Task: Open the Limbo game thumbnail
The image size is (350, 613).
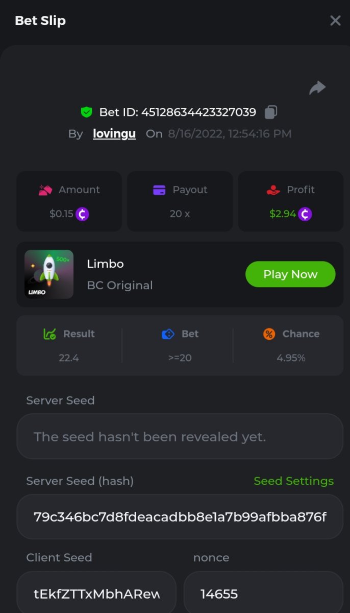Action: pyautogui.click(x=49, y=274)
